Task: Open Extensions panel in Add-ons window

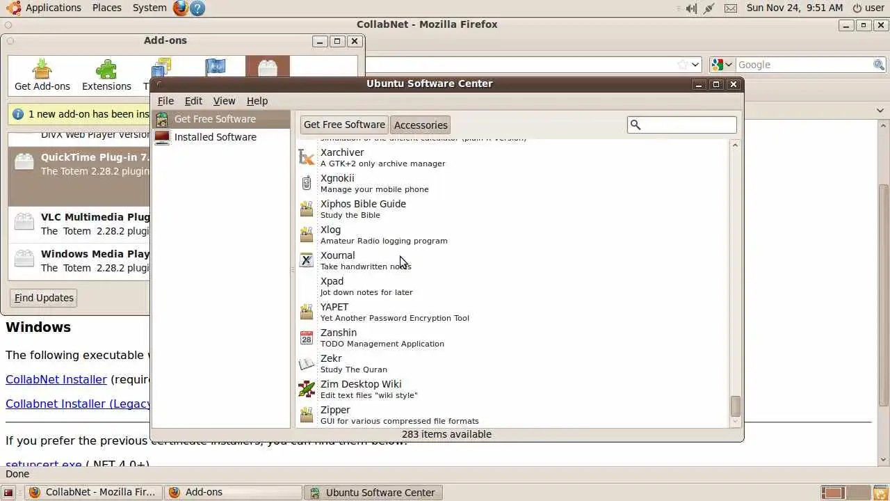Action: (x=106, y=75)
